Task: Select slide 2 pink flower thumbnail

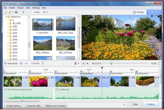Action: point(38,82)
